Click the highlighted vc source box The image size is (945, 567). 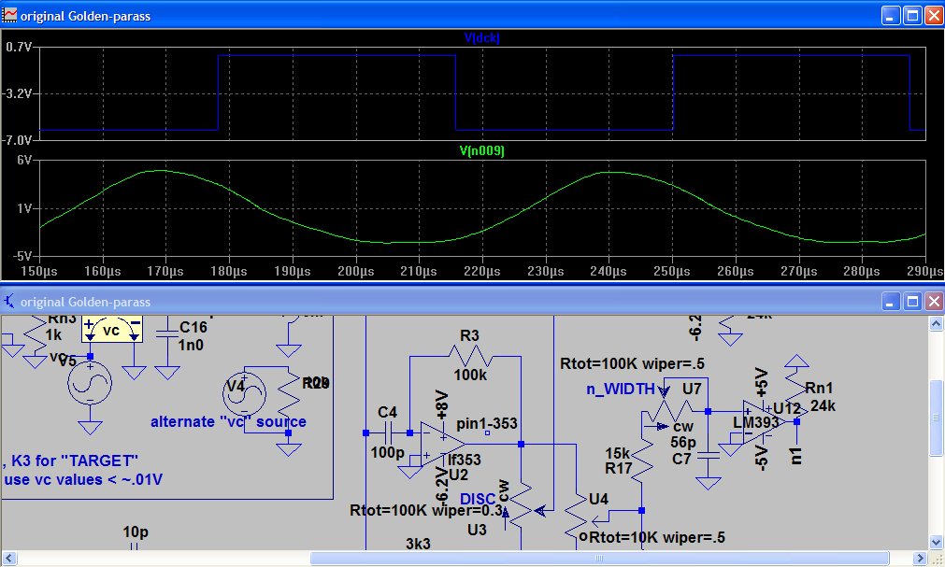click(x=110, y=329)
